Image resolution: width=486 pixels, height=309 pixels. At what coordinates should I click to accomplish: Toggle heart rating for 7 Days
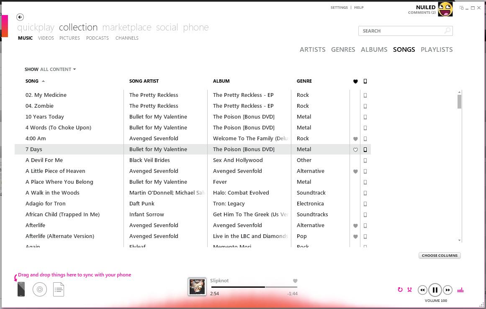[355, 150]
